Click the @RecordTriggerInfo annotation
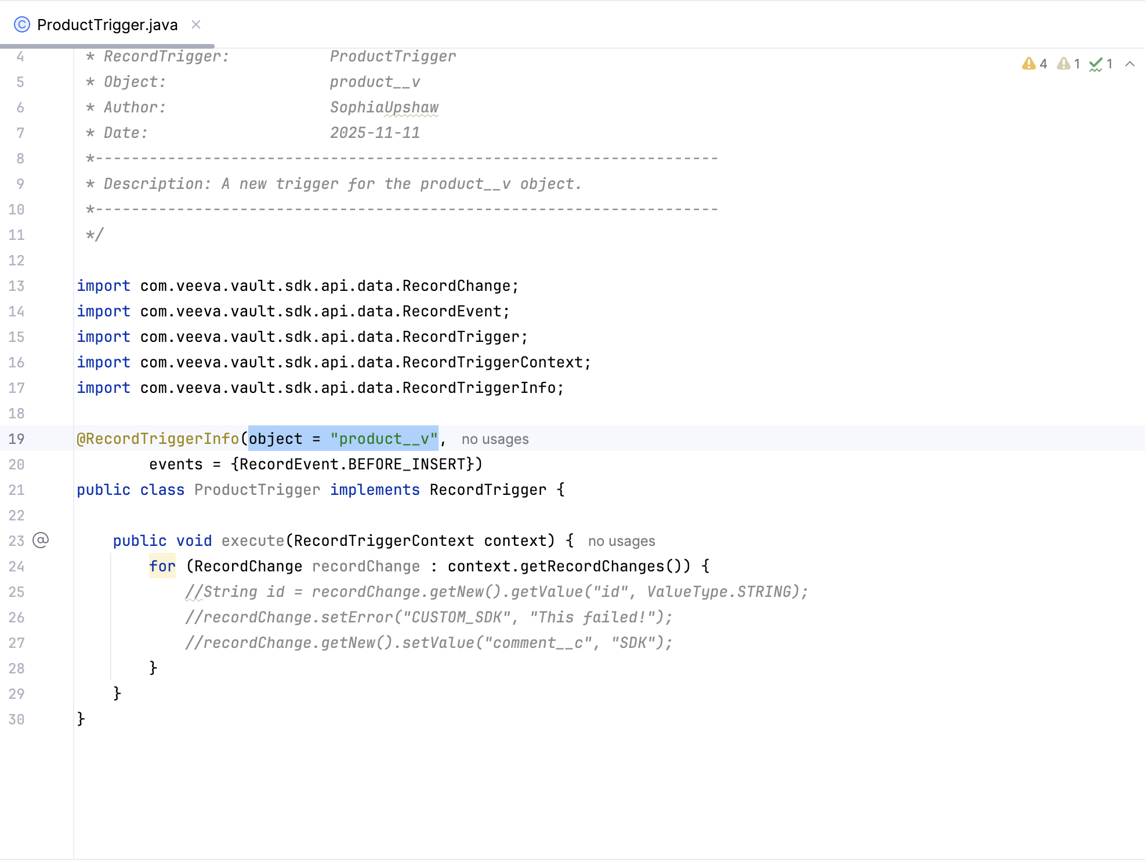 coord(158,439)
